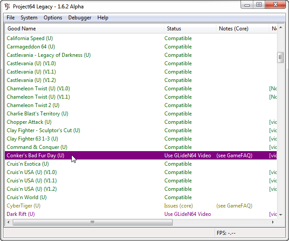Click the FPS status bar panel
Image resolution: width=289 pixels, height=241 pixels.
coord(250,233)
